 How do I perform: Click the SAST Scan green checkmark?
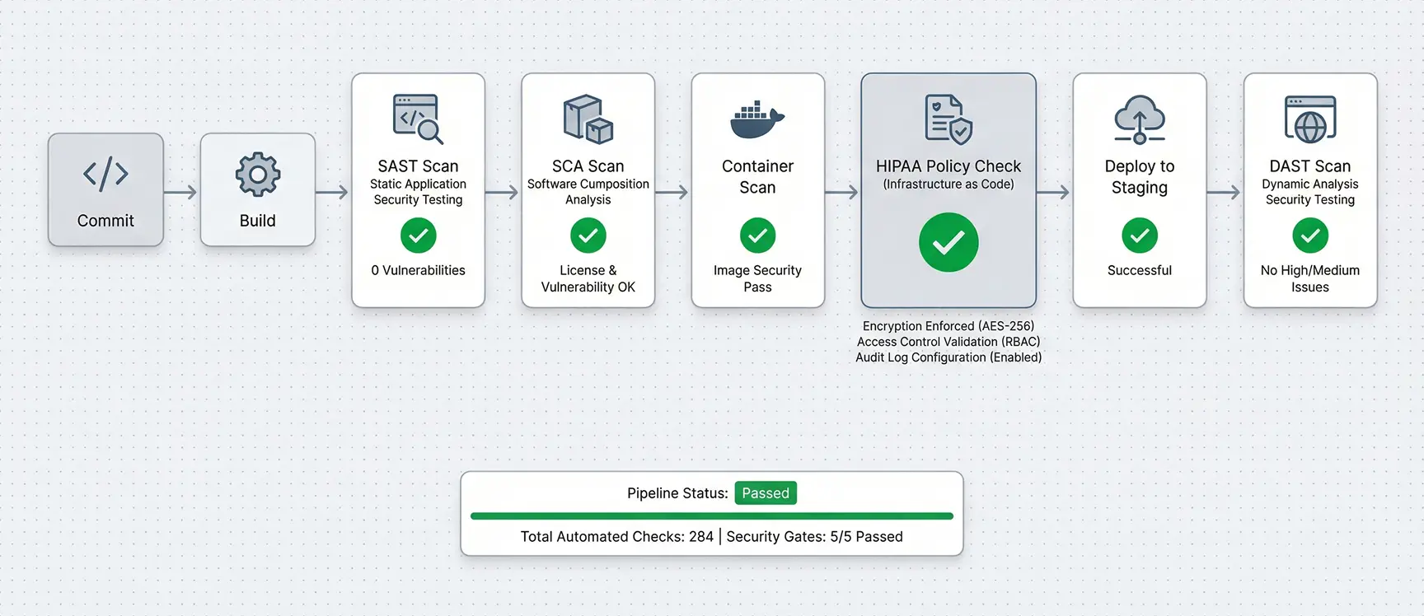(419, 236)
